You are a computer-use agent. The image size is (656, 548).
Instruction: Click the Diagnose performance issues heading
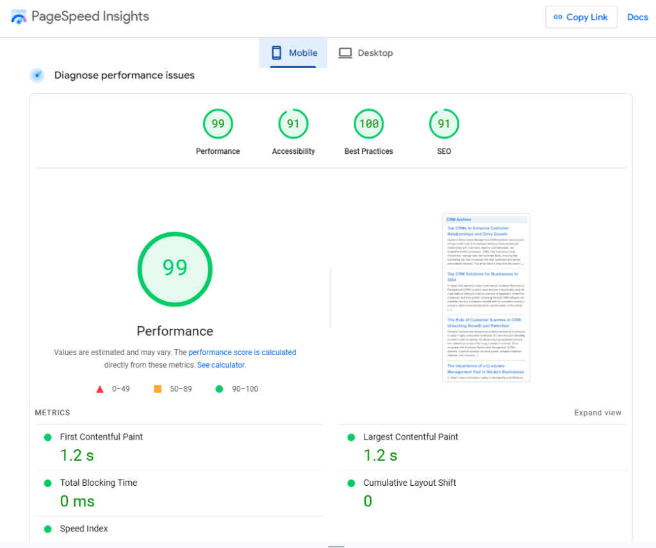pyautogui.click(x=124, y=76)
